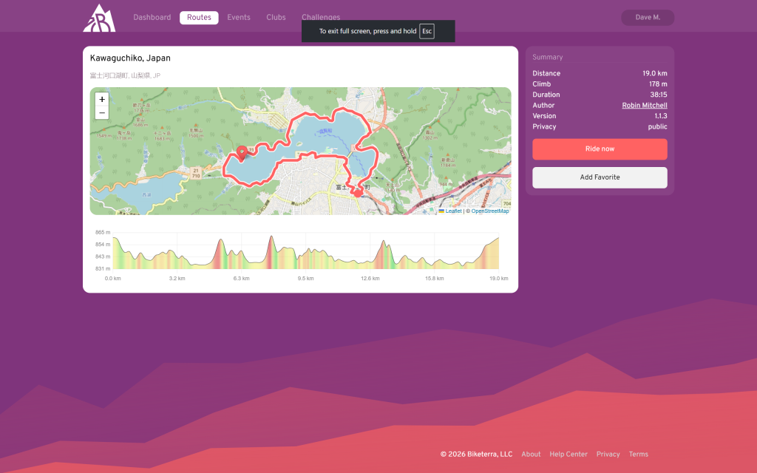Go to the Events page
757x473 pixels.
(238, 18)
